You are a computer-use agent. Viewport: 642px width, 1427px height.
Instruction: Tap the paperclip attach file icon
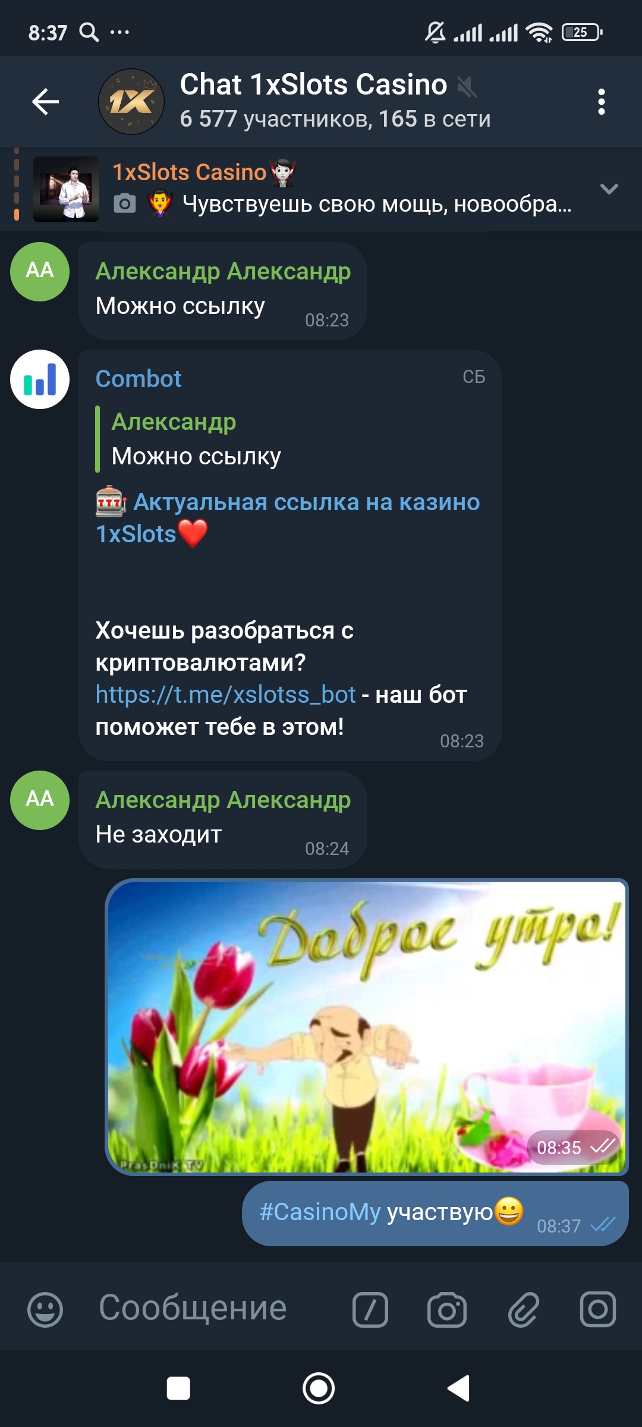(x=523, y=1309)
